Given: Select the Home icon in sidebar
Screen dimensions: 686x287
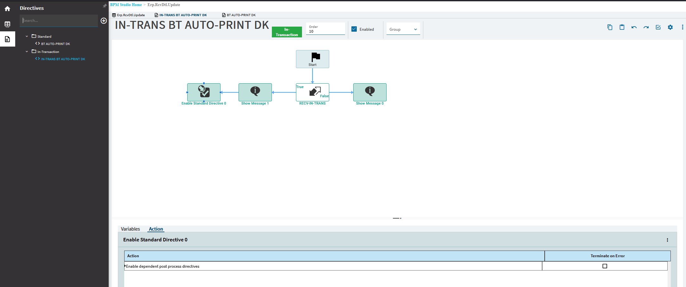Looking at the screenshot, I should pos(7,9).
